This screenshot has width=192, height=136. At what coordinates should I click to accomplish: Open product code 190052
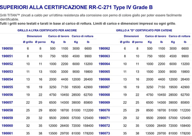[x=7, y=64]
